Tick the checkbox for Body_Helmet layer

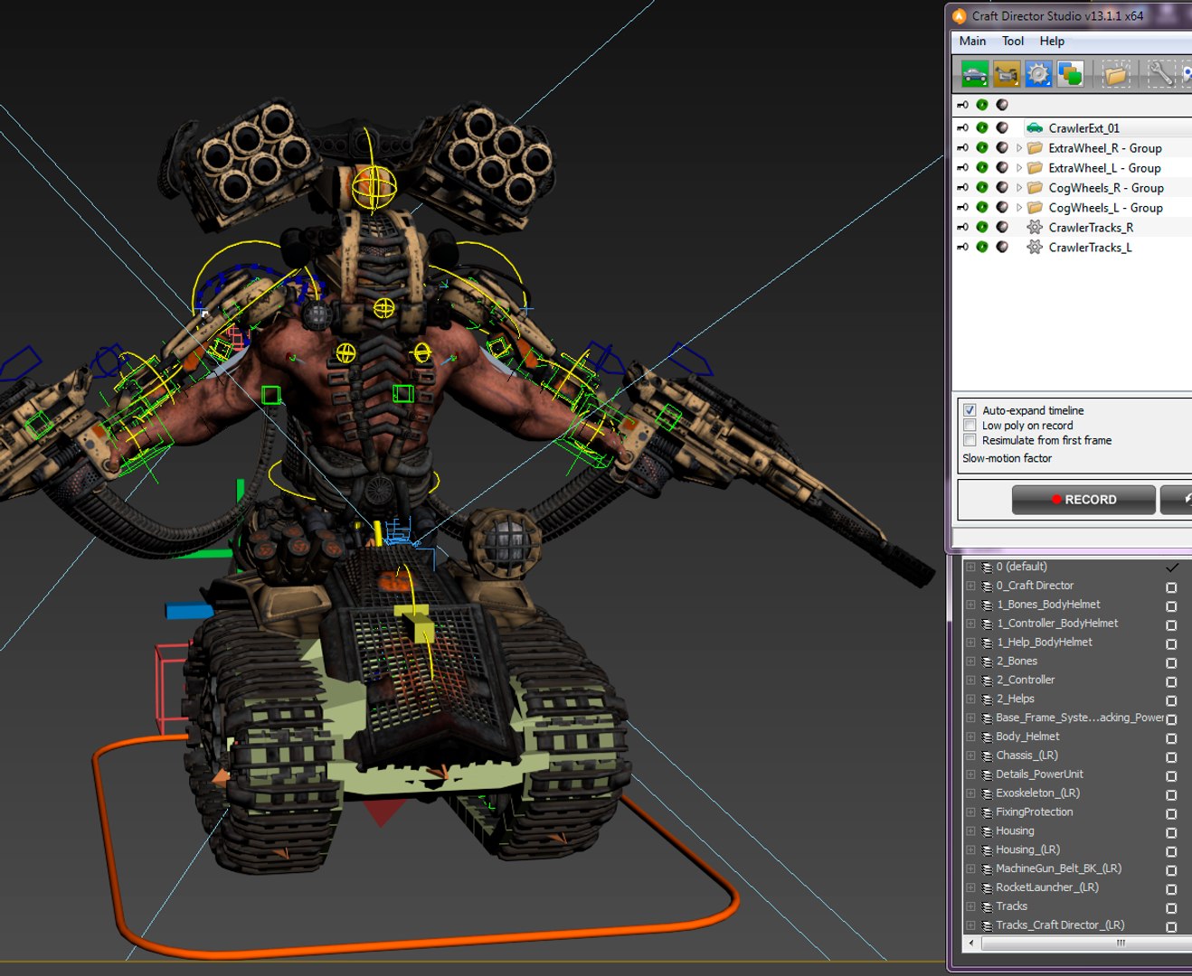coord(1171,738)
